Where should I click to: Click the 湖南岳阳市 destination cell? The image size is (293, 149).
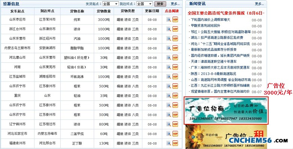47,77
